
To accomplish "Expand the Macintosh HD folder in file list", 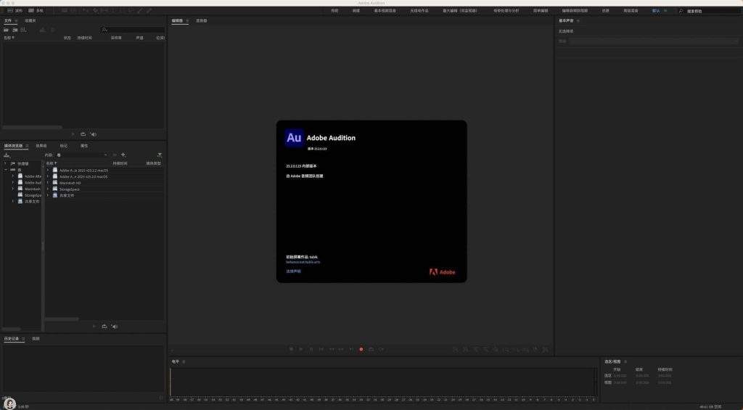I will point(48,183).
